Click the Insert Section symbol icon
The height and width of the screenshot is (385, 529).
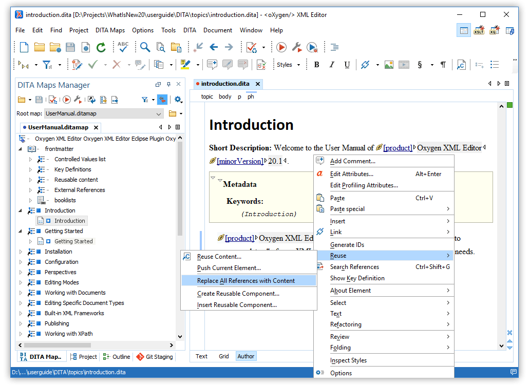point(420,65)
